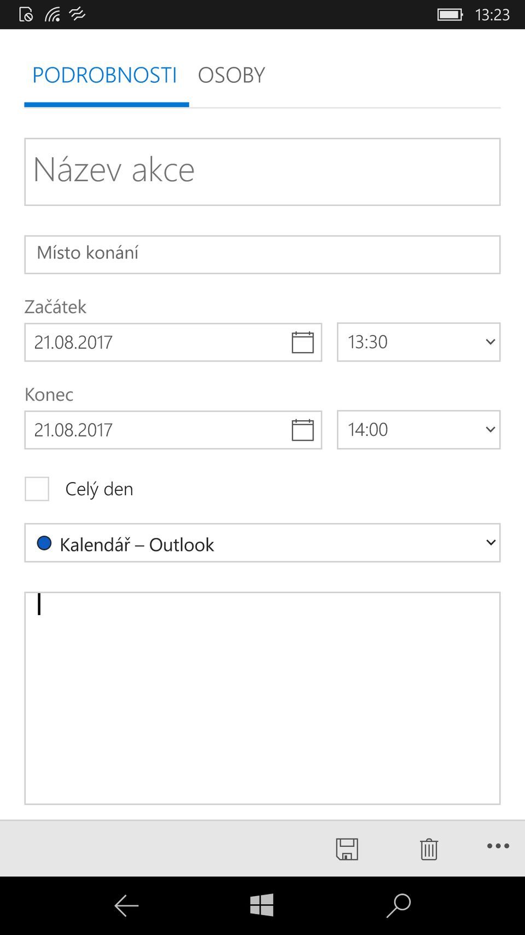Select the PODROBNOSTI tab
The height and width of the screenshot is (935, 525).
(104, 76)
